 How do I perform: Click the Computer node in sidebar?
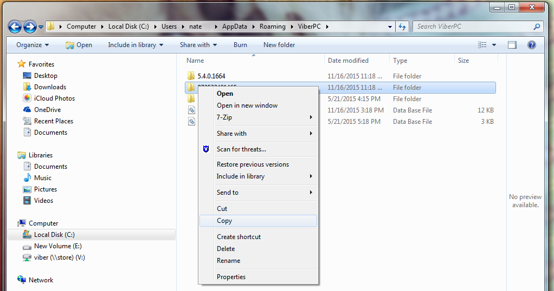point(43,223)
